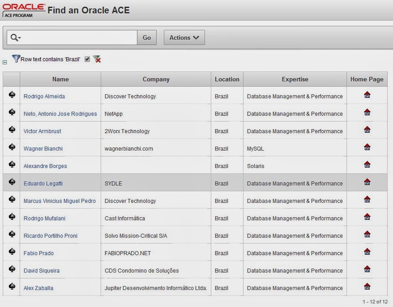
Task: Open Fabio Prado's home page icon
Action: pyautogui.click(x=367, y=251)
